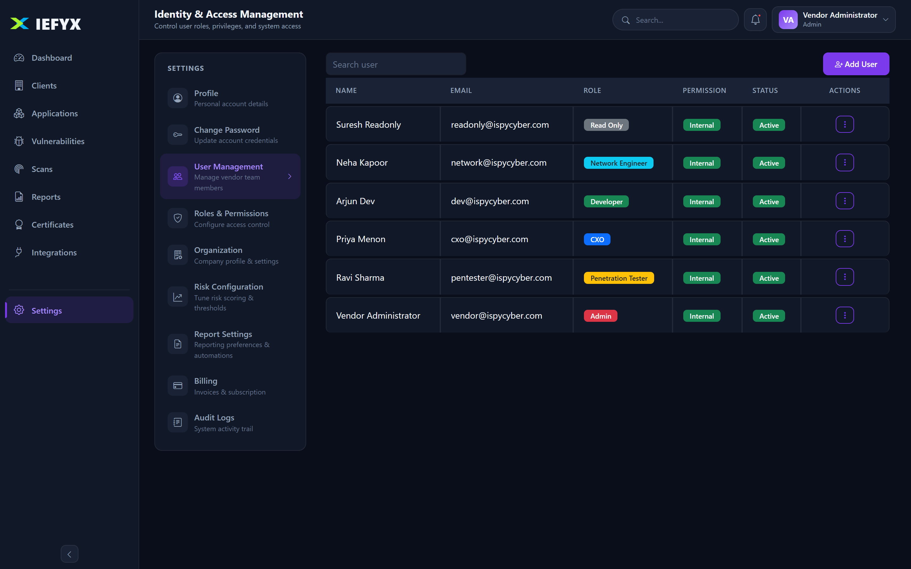Click the STATUS column header
Screen dimensions: 911x569
pos(765,90)
